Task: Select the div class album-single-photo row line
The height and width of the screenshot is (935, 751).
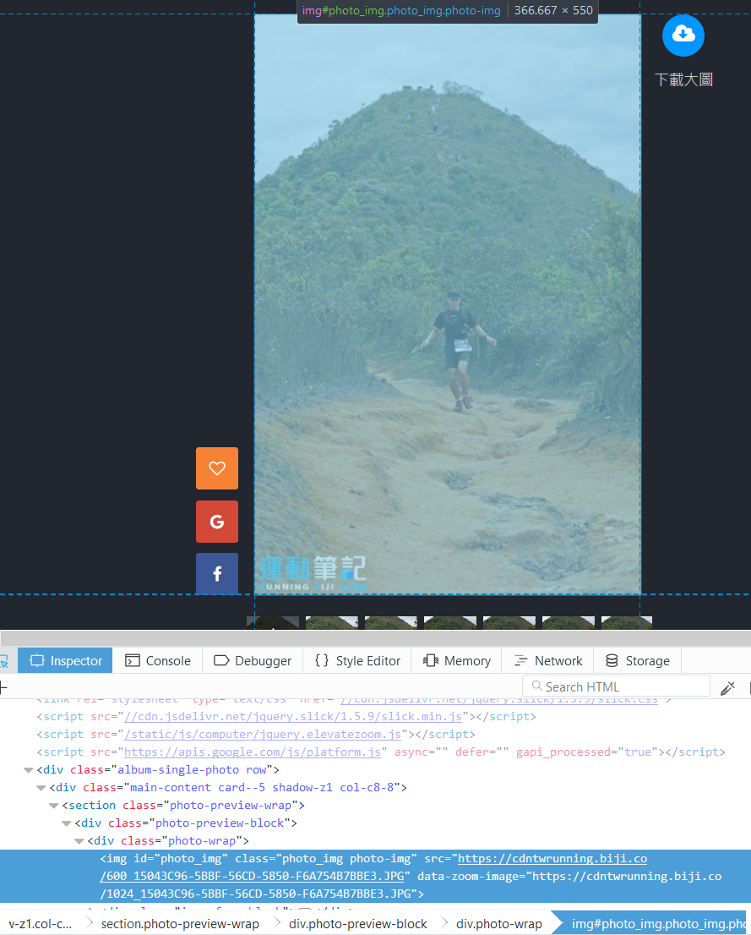Action: (158, 770)
